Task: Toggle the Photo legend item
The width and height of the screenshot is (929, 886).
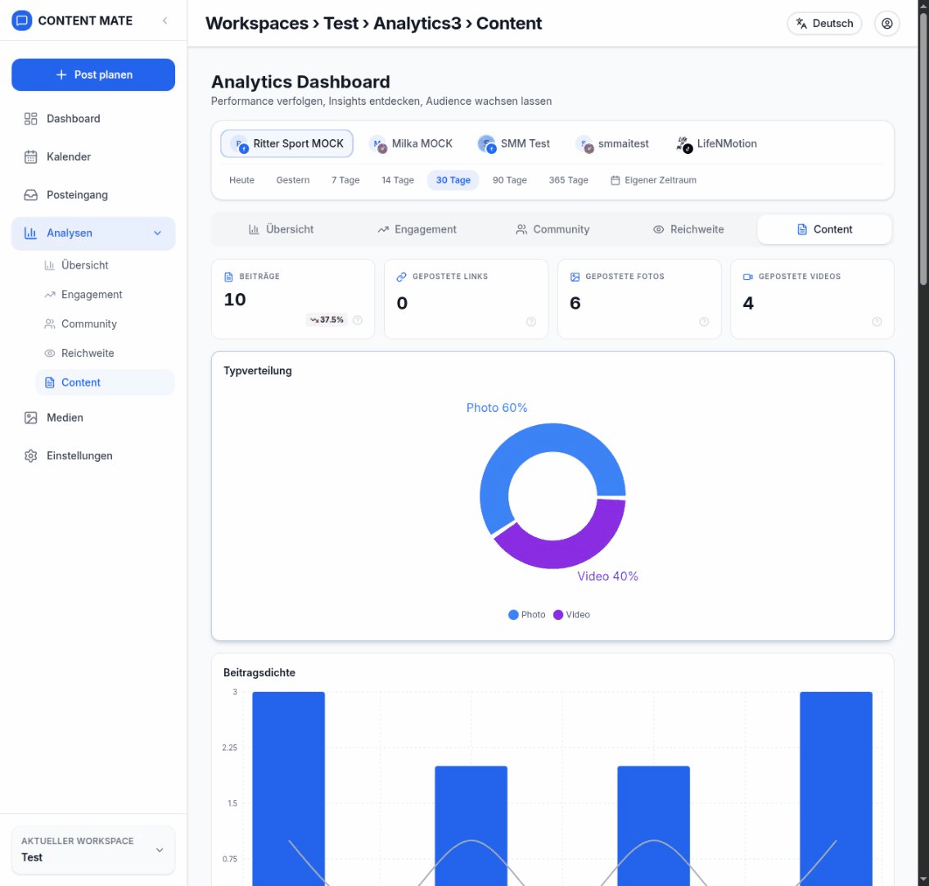Action: pyautogui.click(x=527, y=614)
